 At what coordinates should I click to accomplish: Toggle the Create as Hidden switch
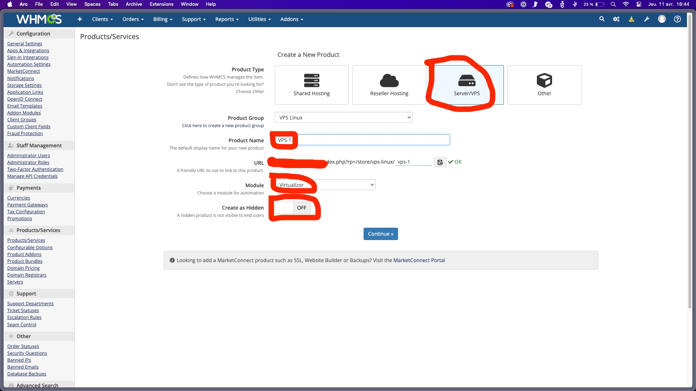[293, 208]
